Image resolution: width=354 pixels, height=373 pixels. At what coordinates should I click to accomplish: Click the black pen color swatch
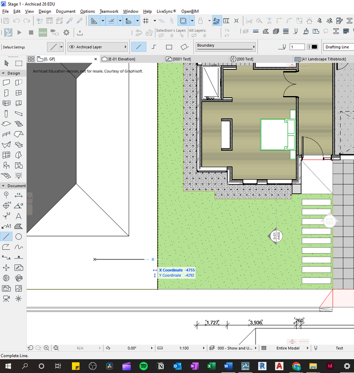(x=314, y=47)
